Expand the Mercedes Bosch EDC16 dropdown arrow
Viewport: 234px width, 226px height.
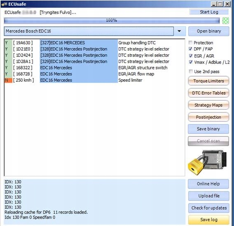[x=179, y=31]
